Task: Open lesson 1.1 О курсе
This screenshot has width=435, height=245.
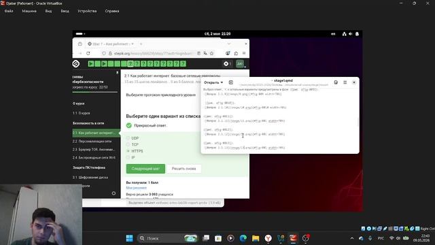Action: coord(82,113)
